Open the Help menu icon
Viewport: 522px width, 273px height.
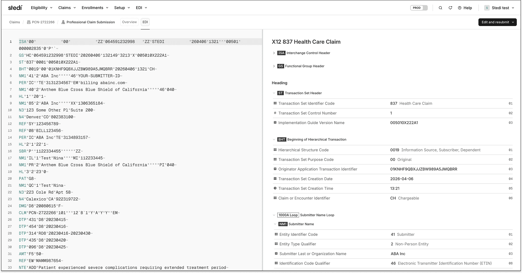460,8
